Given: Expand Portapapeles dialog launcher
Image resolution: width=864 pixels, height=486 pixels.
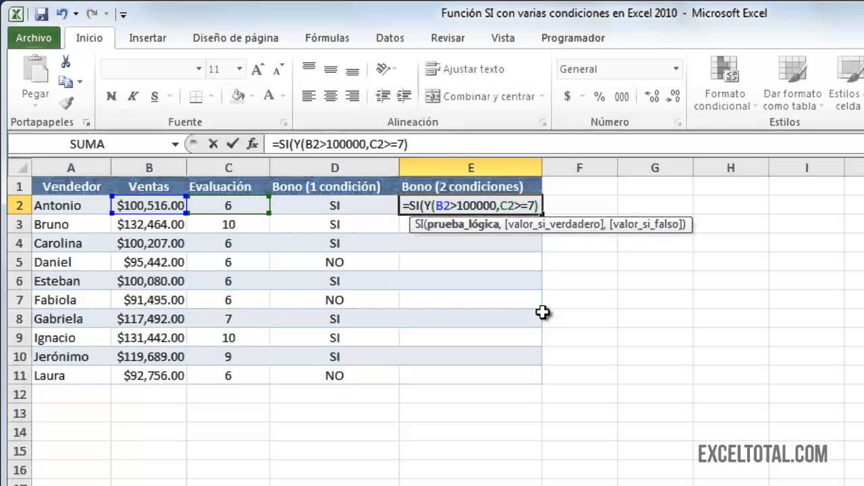Looking at the screenshot, I should pyautogui.click(x=86, y=122).
